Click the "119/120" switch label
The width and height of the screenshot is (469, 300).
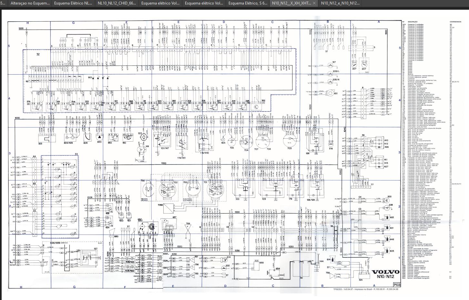click(x=181, y=158)
